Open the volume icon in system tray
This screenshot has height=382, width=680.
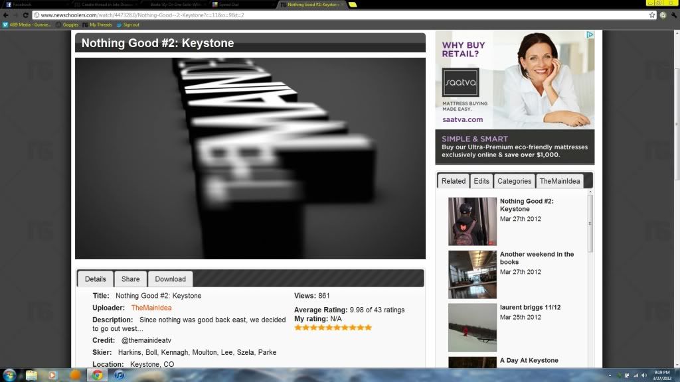pos(643,375)
